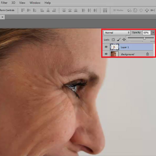Click the 65% opacity input field
Screen dimensions: 156x156
147,33
